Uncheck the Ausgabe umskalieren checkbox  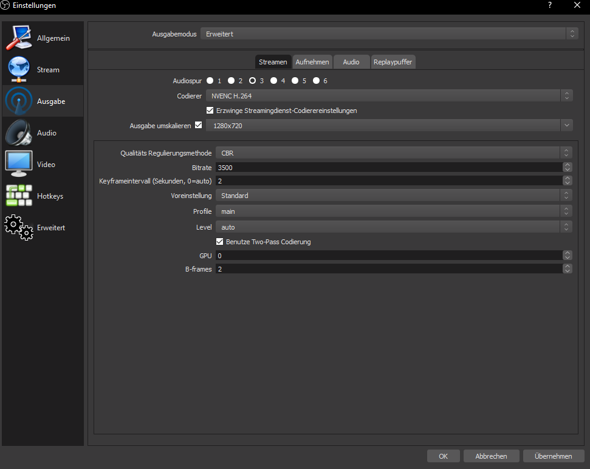pos(198,125)
